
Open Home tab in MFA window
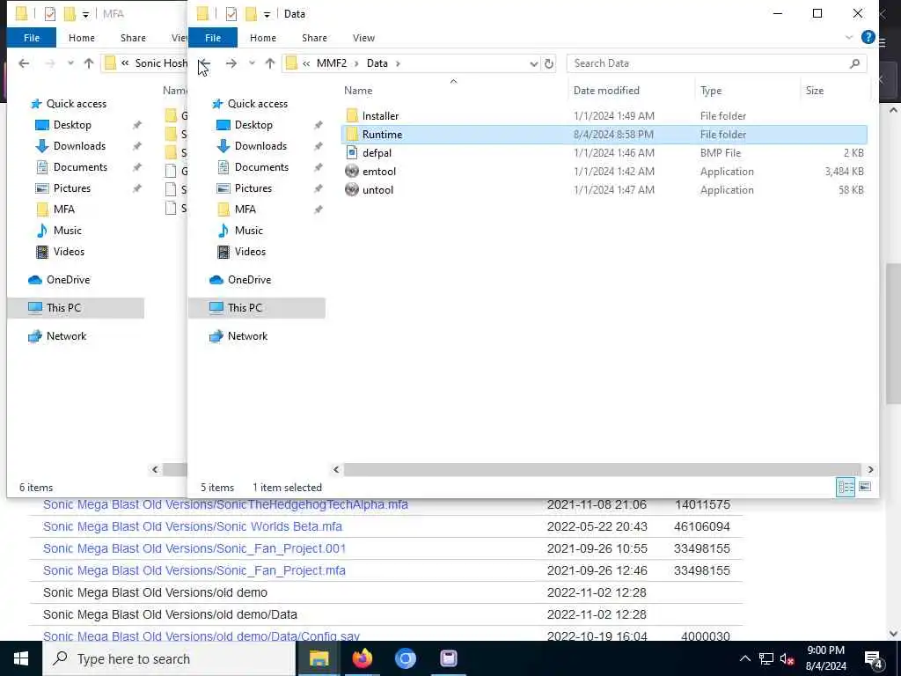(x=82, y=37)
